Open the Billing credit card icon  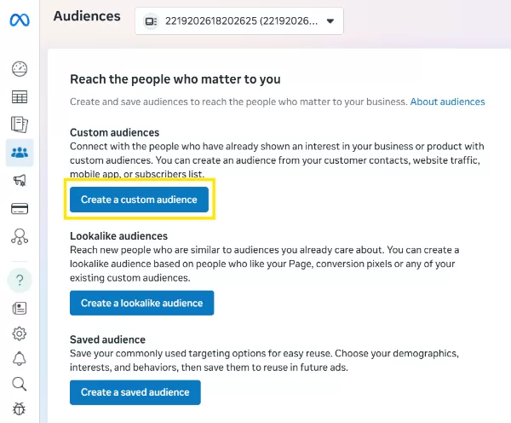20,209
